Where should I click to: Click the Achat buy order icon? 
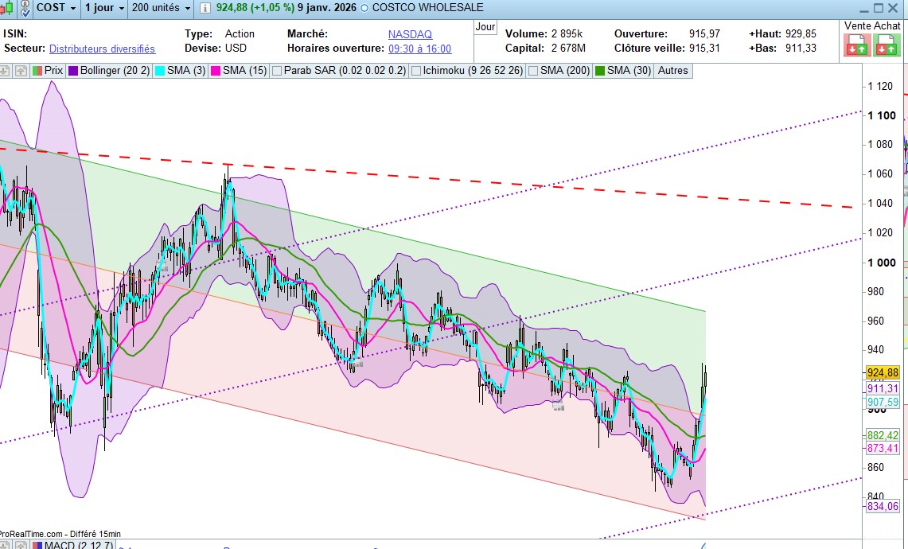click(x=887, y=45)
